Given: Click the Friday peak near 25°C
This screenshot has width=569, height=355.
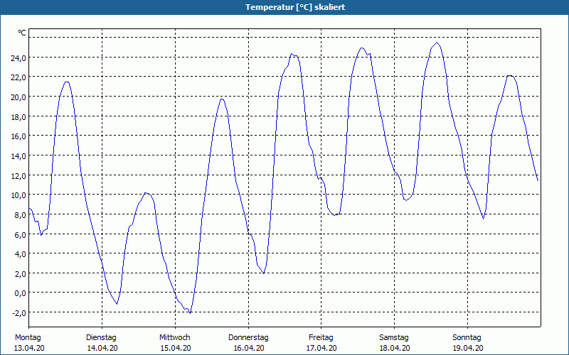Looking at the screenshot, I should 361,48.
